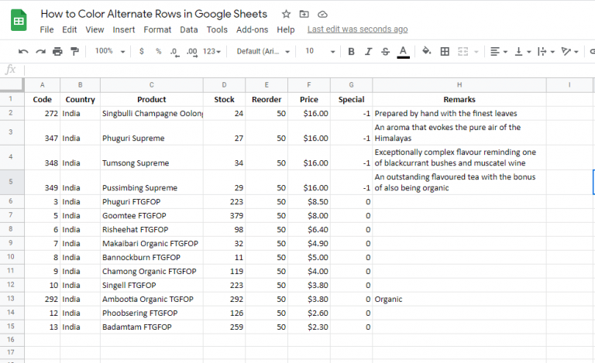595x363 pixels.
Task: Open the font size dropdown
Action: click(x=320, y=51)
